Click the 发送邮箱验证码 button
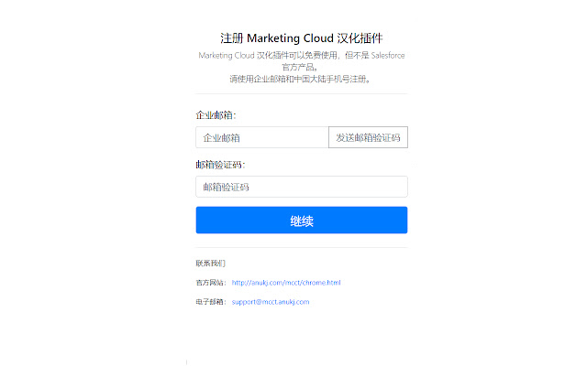The image size is (587, 366). 368,137
